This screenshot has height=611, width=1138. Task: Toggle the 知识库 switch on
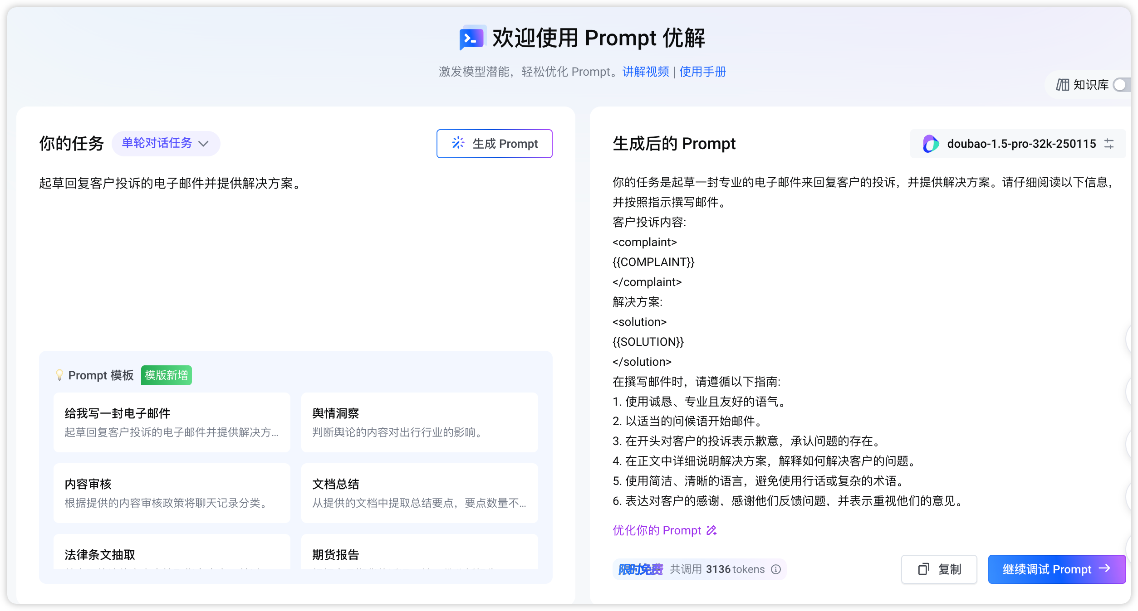[1122, 85]
